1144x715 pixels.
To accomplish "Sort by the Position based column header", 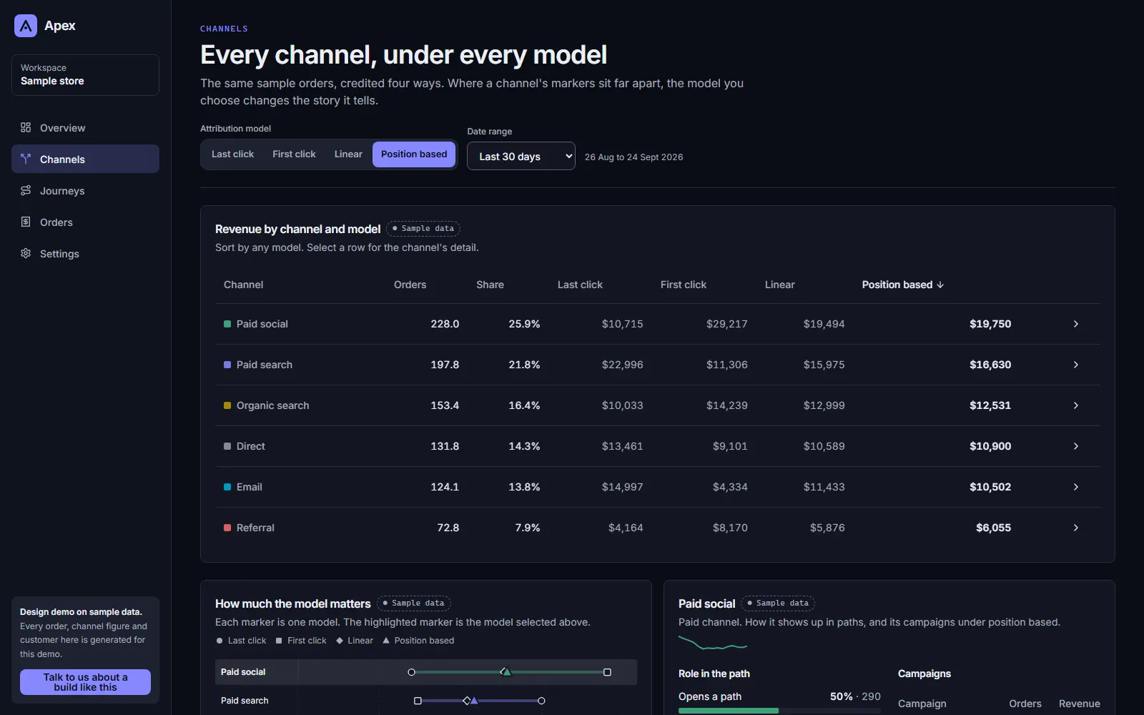I will pos(902,285).
